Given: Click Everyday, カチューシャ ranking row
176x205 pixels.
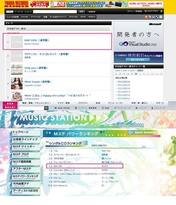Looking at the screenshot, I should click(x=78, y=170).
